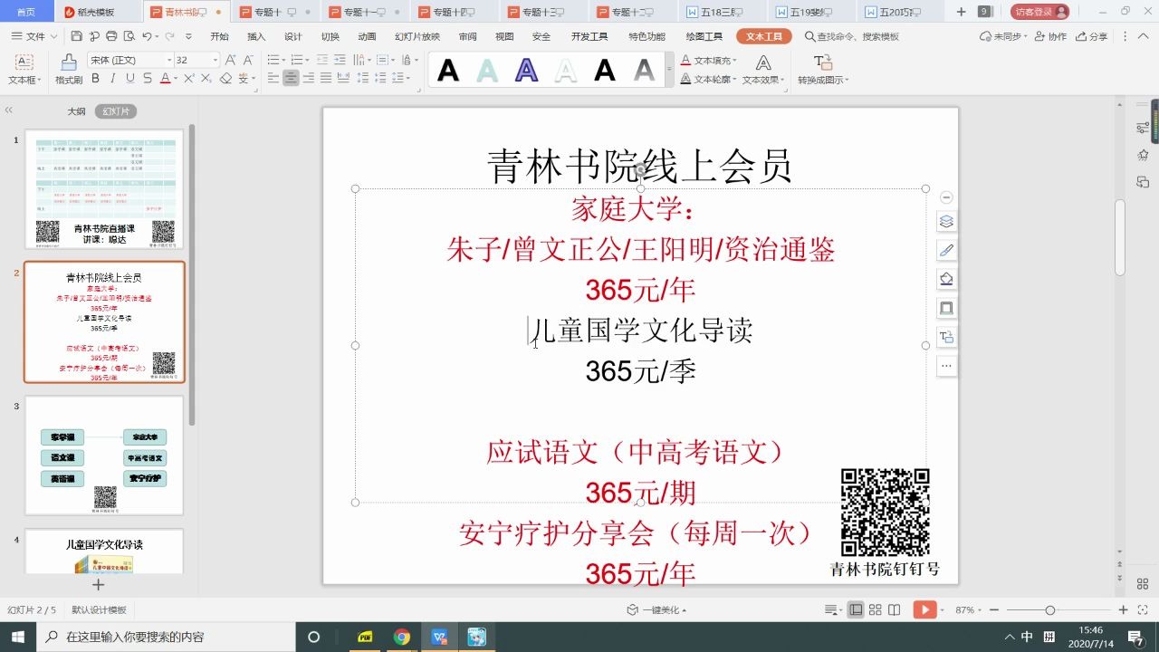Click the 协作 collaborate button

(1050, 36)
